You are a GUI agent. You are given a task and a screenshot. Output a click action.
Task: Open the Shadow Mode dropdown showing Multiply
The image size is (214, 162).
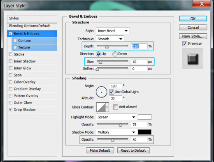click(x=116, y=132)
